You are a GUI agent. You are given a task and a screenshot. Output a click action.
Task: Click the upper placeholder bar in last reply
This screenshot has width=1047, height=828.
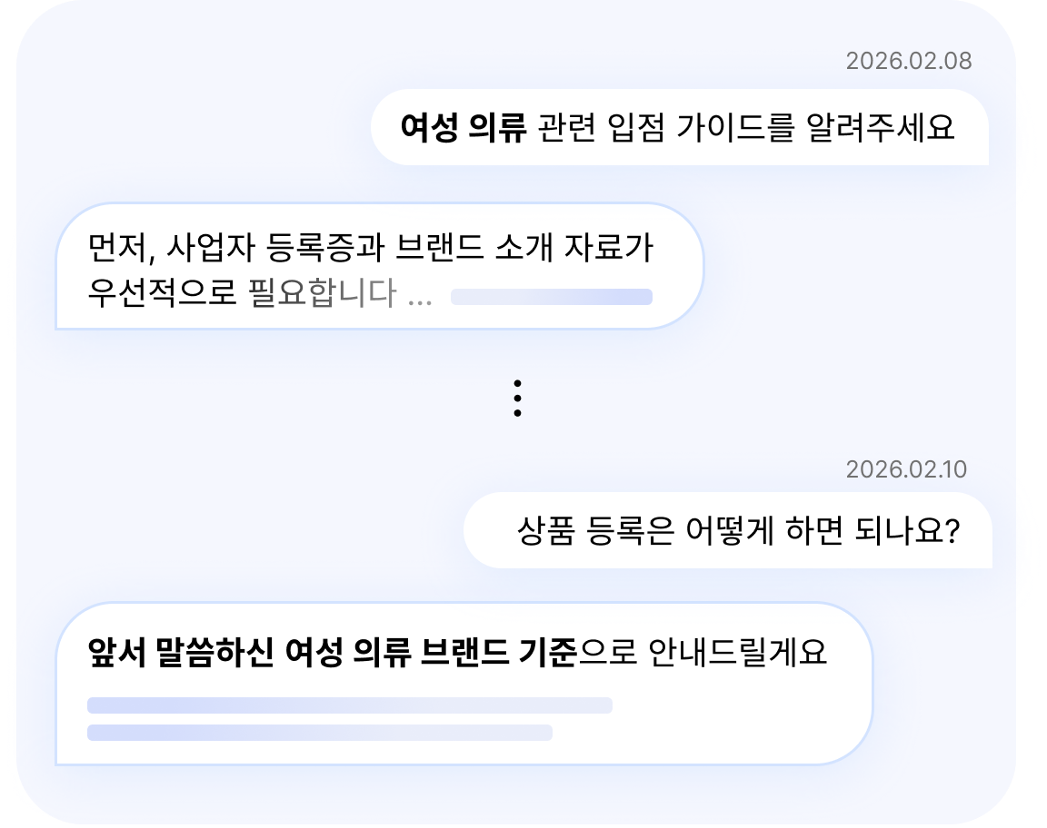(x=350, y=705)
